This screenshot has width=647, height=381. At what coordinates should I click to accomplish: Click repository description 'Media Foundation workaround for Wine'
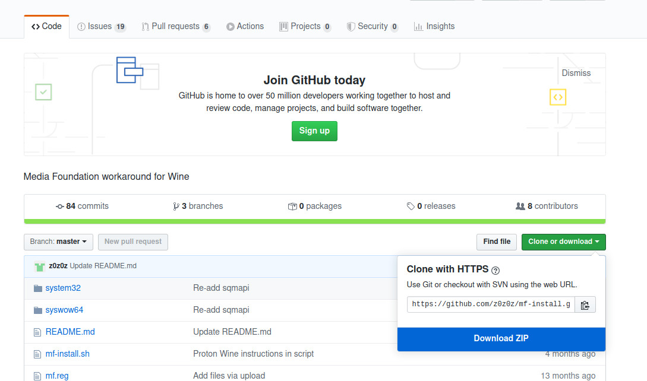pyautogui.click(x=106, y=176)
